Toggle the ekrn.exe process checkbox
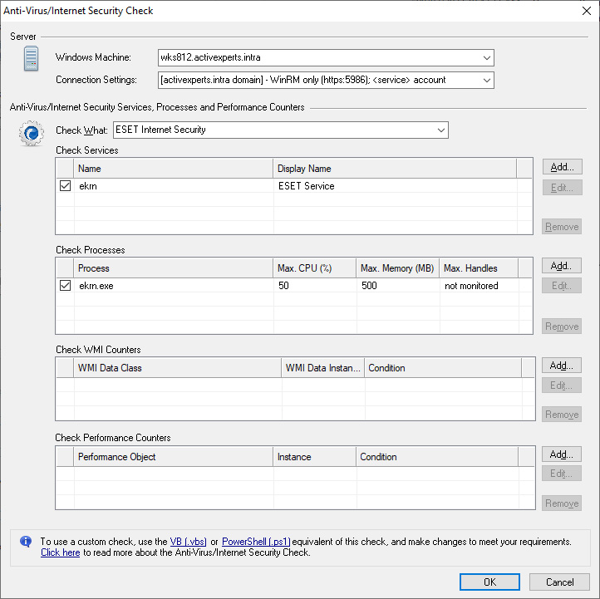The height and width of the screenshot is (599, 600). (65, 285)
